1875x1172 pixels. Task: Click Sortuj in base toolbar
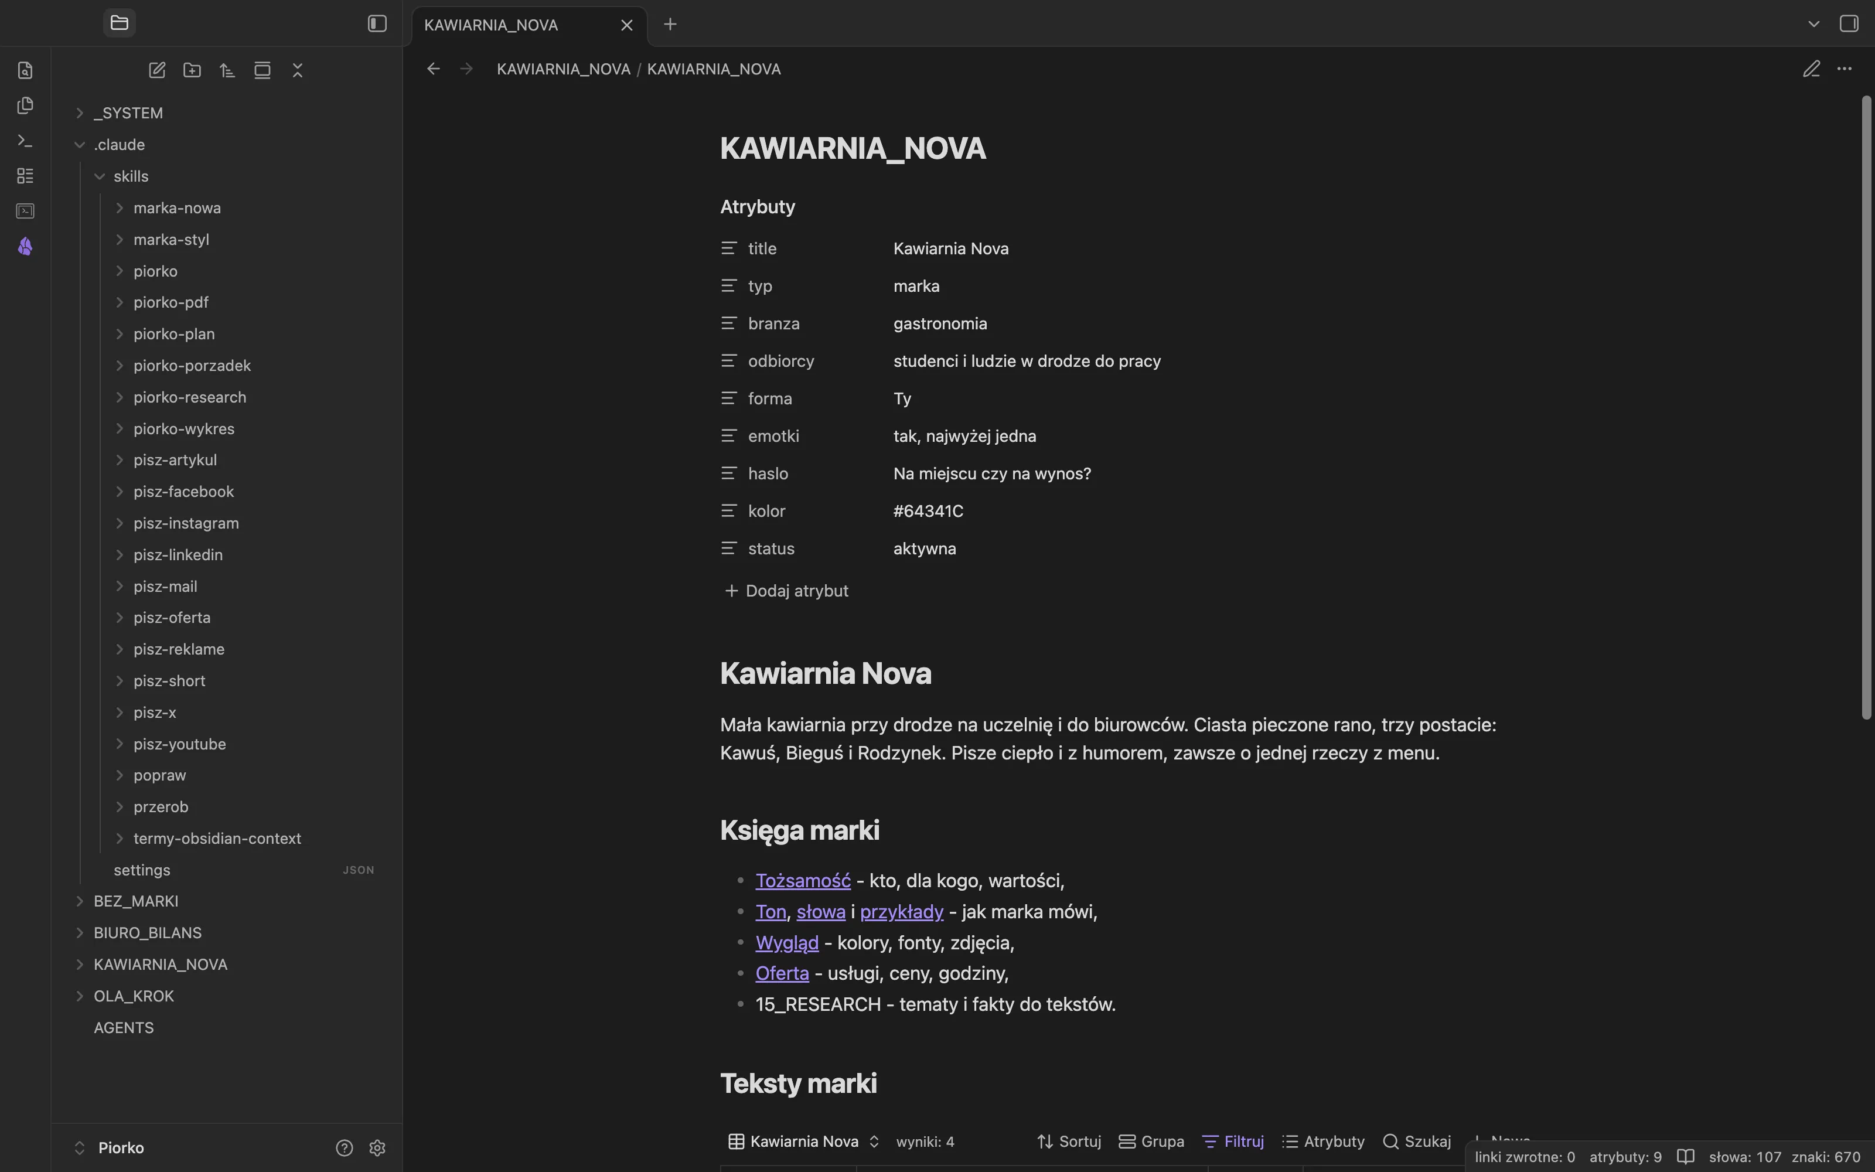[1069, 1142]
